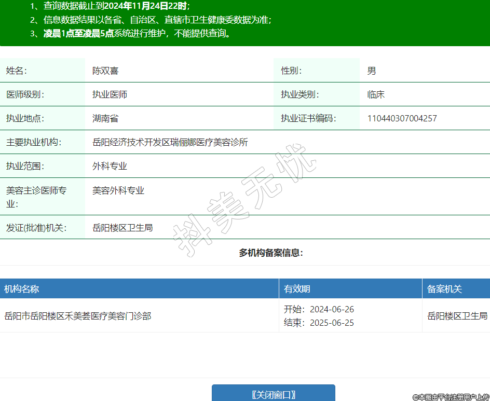Click the gender value 男
The image size is (490, 401).
372,71
